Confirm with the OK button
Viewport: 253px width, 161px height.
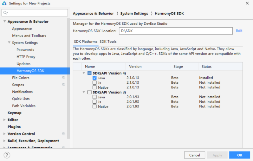click(240, 155)
